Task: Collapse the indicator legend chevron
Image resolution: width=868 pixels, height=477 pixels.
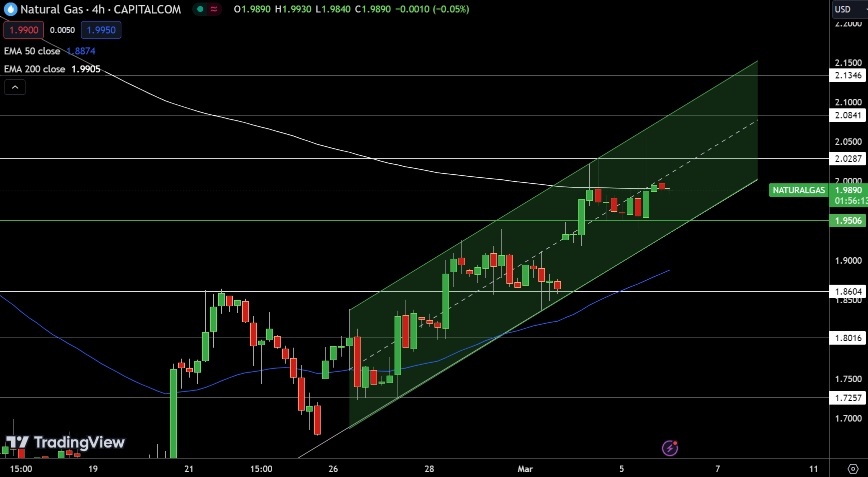Action: click(15, 87)
